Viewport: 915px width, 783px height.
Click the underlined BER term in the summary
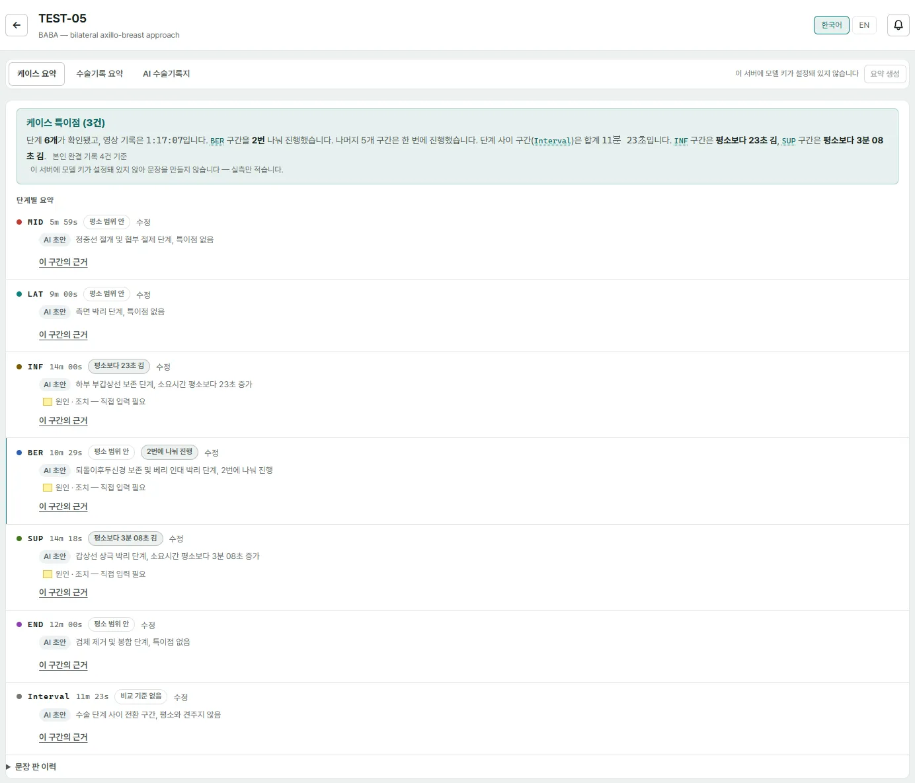click(218, 141)
